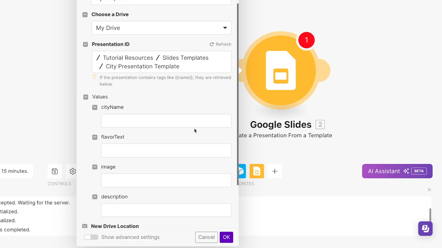Click the 'If the presentation contains tags' hint text

coord(165,81)
